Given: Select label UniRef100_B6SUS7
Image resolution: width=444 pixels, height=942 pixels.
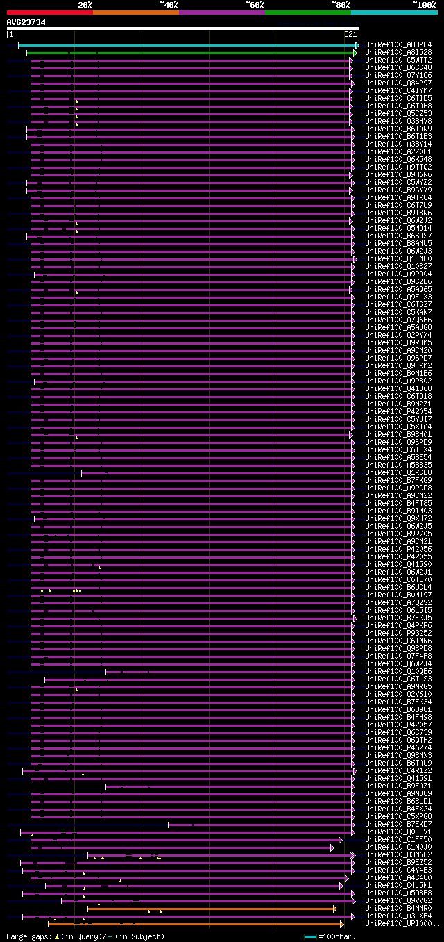Looking at the screenshot, I should pyautogui.click(x=398, y=236).
